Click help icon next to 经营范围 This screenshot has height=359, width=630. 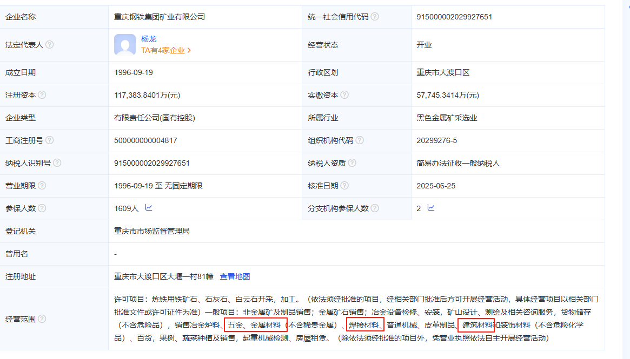(42, 319)
